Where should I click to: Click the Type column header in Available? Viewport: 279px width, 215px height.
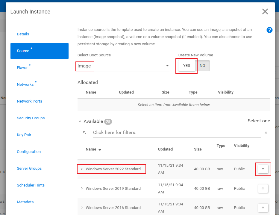click(x=221, y=146)
